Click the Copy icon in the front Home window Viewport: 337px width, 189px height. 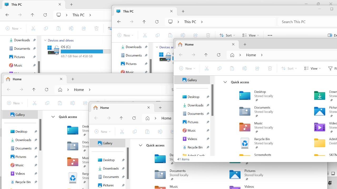[219, 68]
